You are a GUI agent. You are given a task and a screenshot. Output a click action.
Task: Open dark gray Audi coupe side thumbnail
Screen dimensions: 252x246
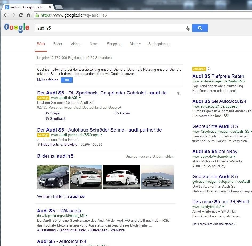[x=157, y=177]
